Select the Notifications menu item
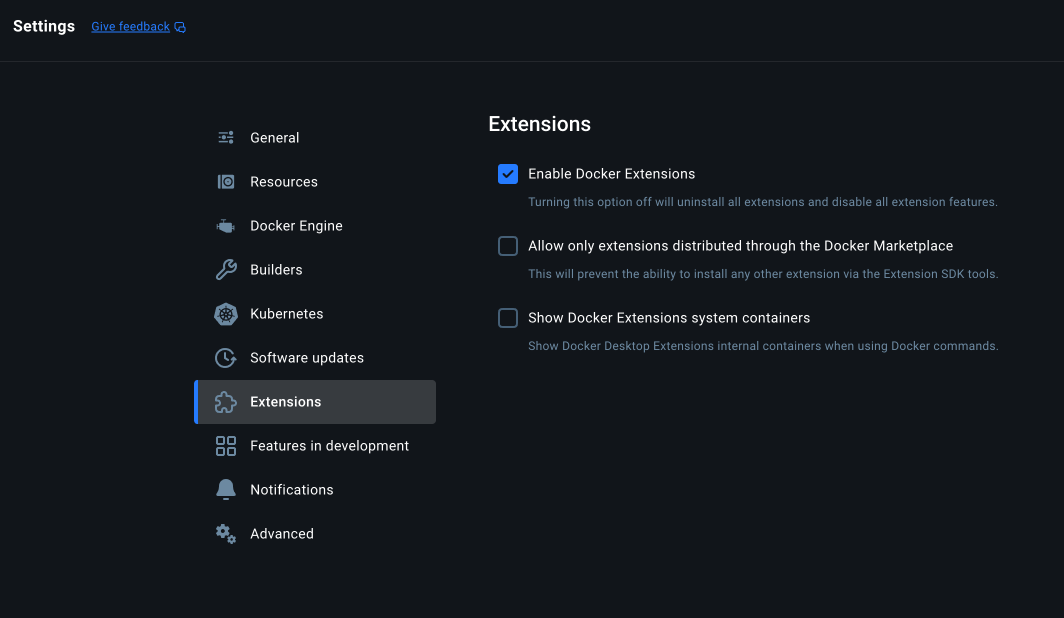The width and height of the screenshot is (1064, 618). coord(291,490)
